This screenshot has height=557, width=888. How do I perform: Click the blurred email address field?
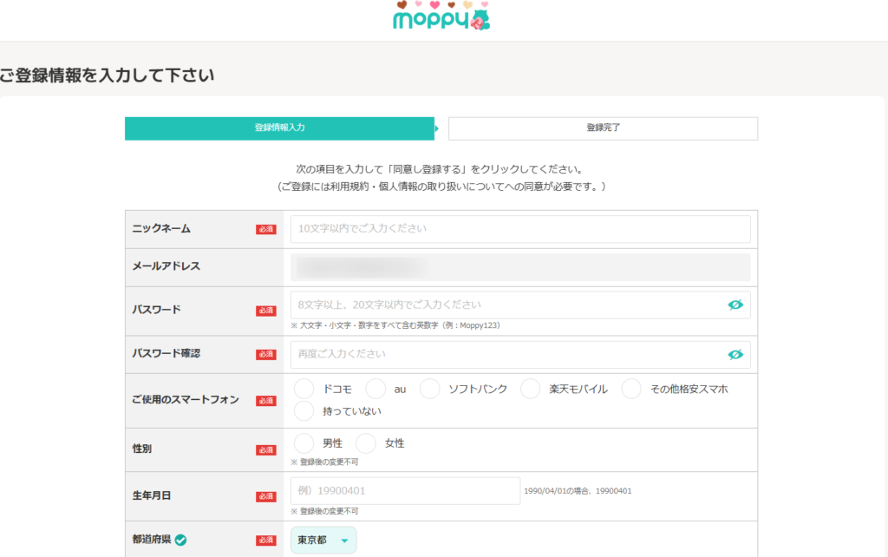(x=519, y=267)
